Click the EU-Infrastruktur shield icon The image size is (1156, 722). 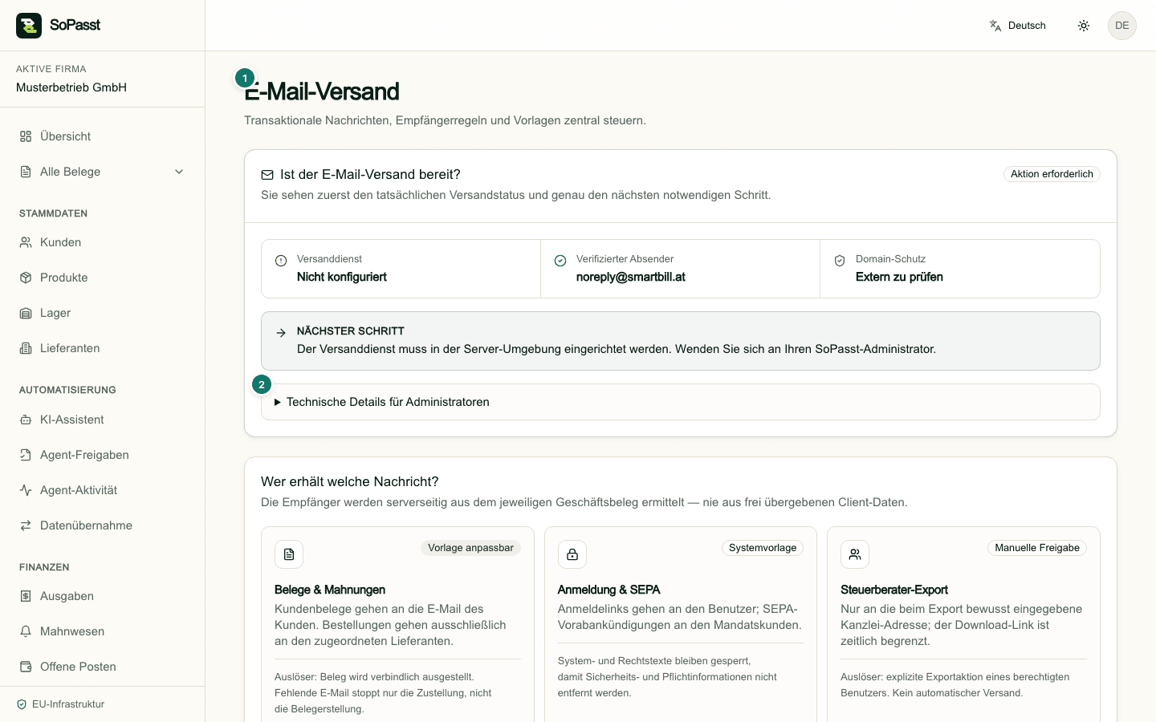pyautogui.click(x=22, y=704)
